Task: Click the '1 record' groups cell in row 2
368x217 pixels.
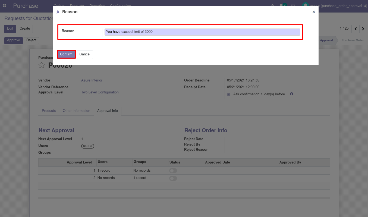Action: pyautogui.click(x=140, y=178)
